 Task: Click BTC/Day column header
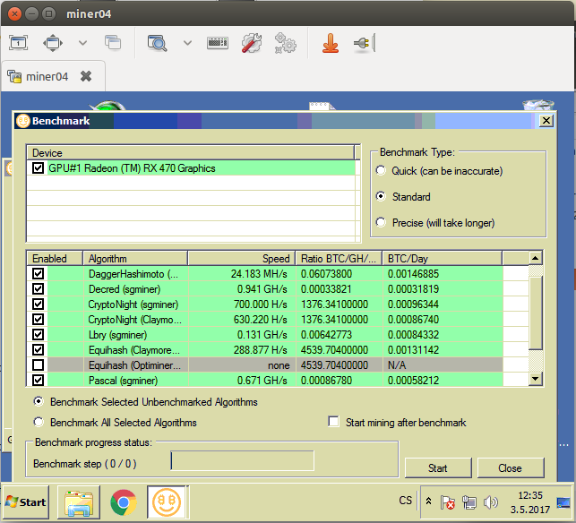click(443, 258)
